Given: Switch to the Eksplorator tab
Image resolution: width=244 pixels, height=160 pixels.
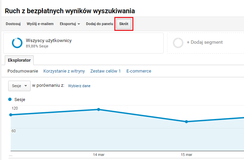Looking at the screenshot, I should coord(19,60).
